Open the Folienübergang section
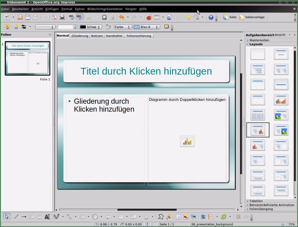This screenshot has width=298, height=227. [x=261, y=209]
